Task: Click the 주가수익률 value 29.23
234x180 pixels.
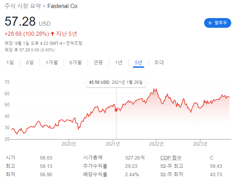Action: [131, 166]
